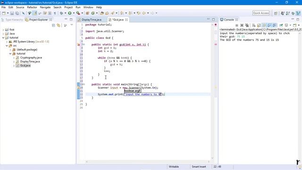Navigate Back with the yellow arrow

click(x=144, y=13)
